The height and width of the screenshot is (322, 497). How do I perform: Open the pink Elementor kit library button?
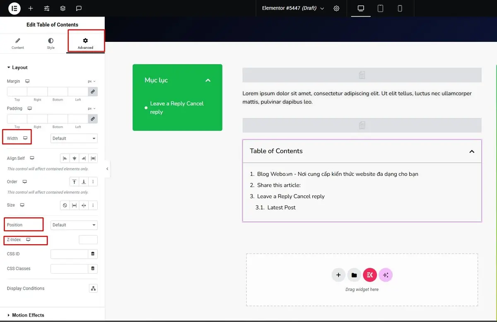[370, 275]
